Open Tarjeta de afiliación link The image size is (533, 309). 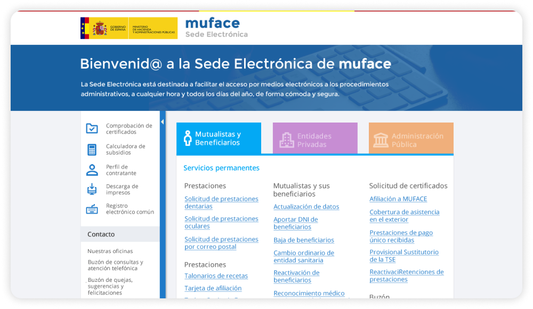[x=213, y=288]
